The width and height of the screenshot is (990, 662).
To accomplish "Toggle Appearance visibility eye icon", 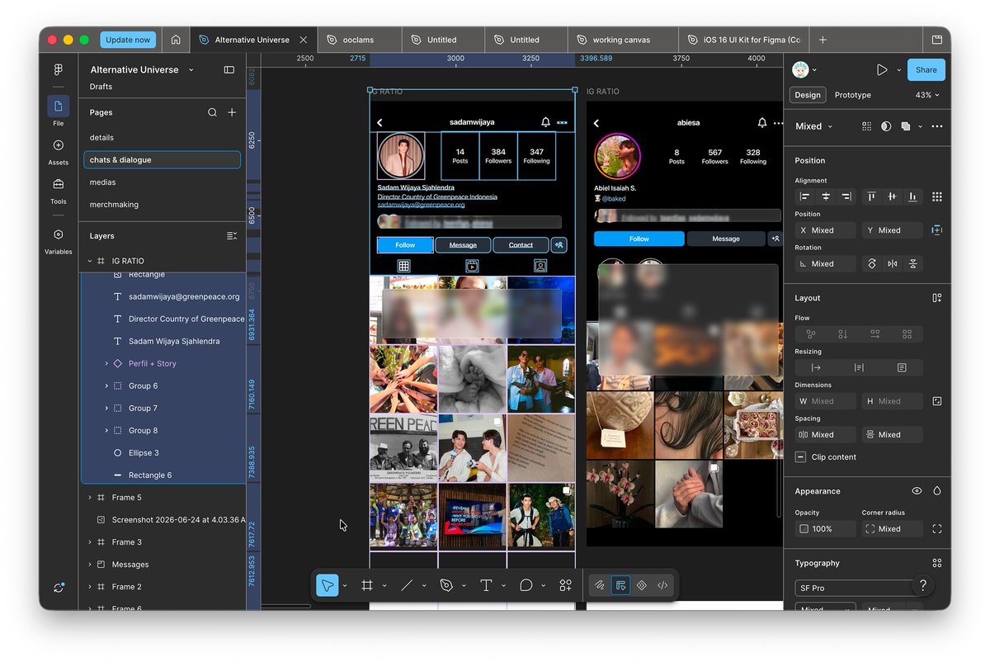I will pyautogui.click(x=917, y=491).
